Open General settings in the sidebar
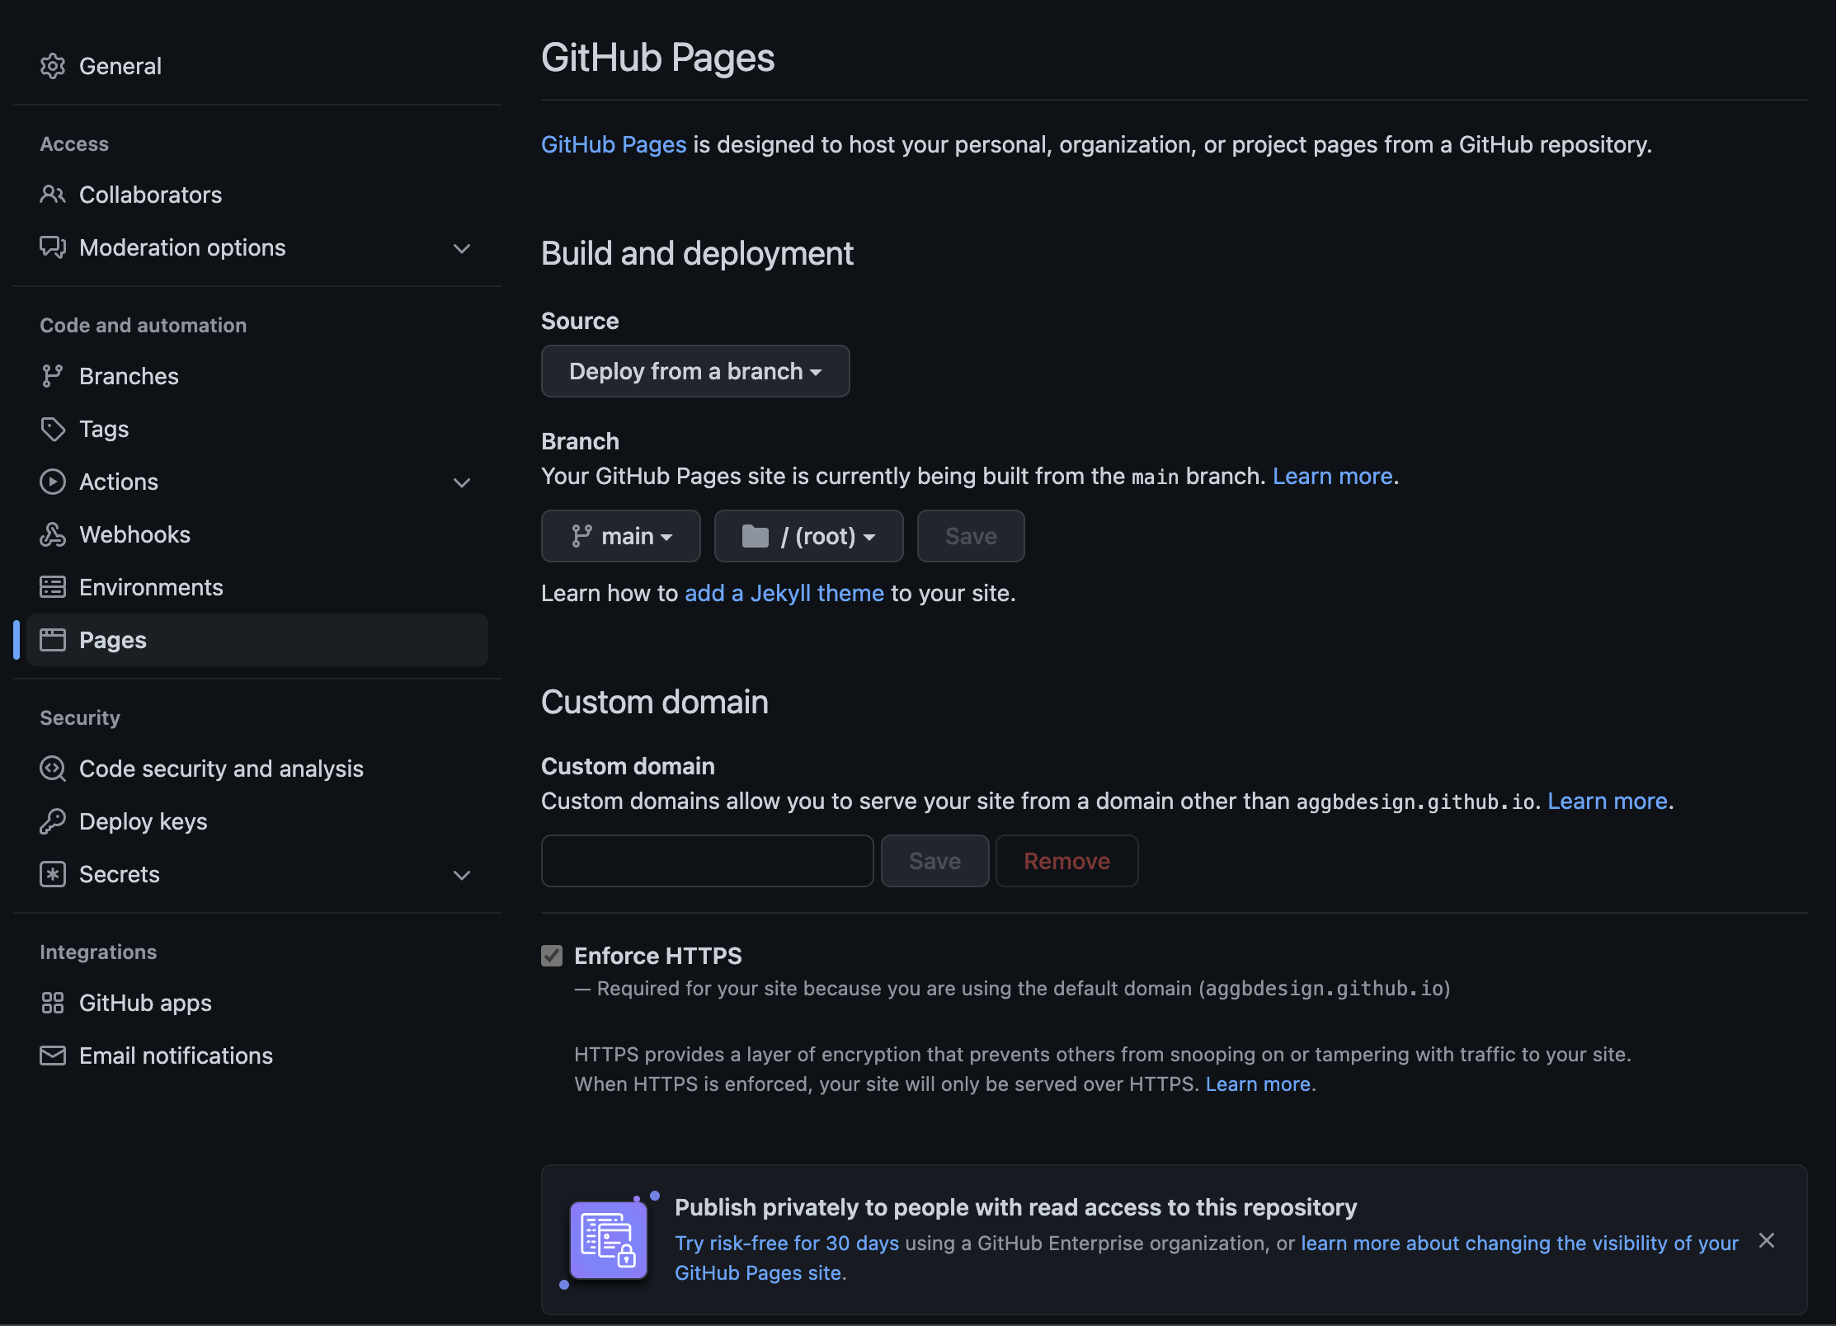 point(257,66)
